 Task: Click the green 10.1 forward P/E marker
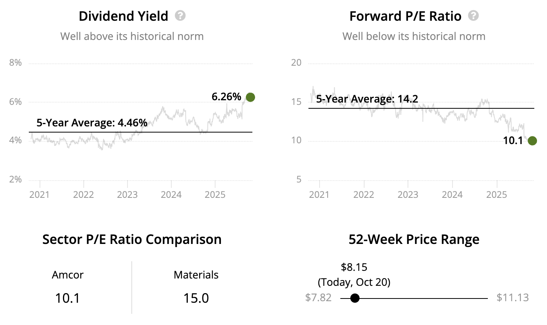(532, 141)
